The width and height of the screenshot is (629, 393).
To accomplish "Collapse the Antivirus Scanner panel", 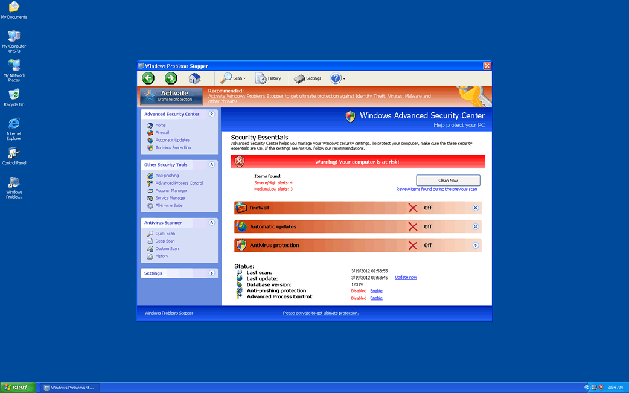I will pos(211,222).
